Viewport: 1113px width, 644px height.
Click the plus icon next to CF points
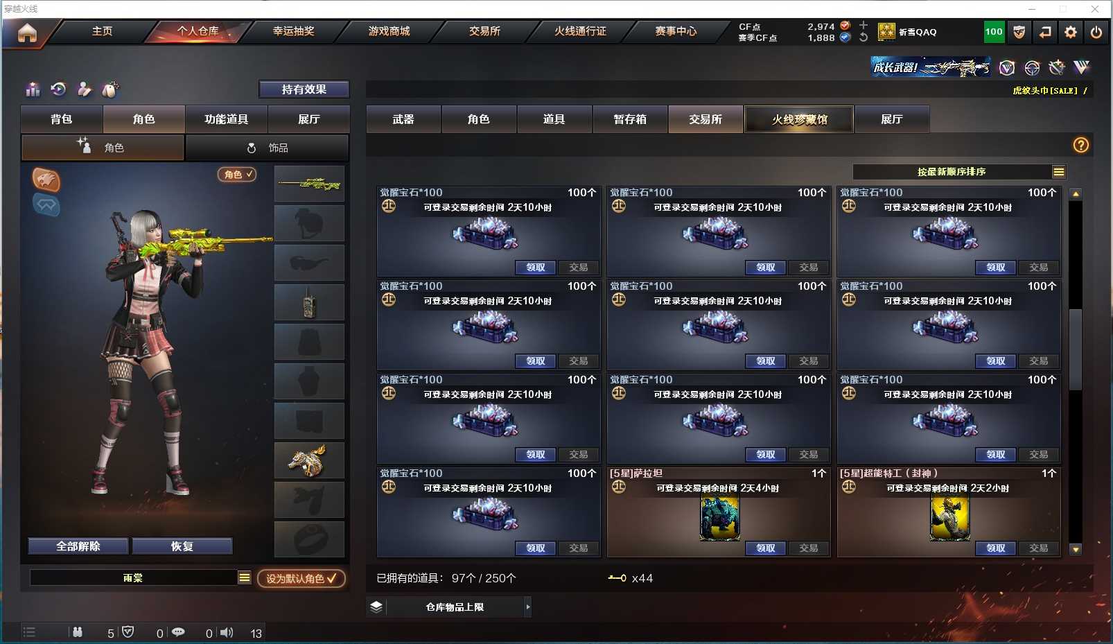coord(864,25)
